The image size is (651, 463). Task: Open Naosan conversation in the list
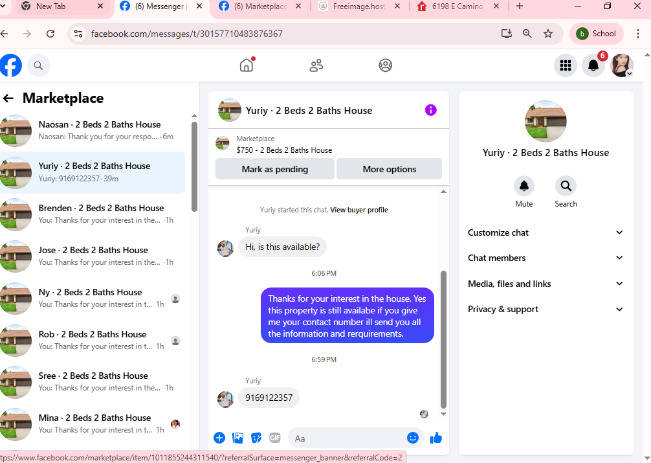pyautogui.click(x=92, y=131)
